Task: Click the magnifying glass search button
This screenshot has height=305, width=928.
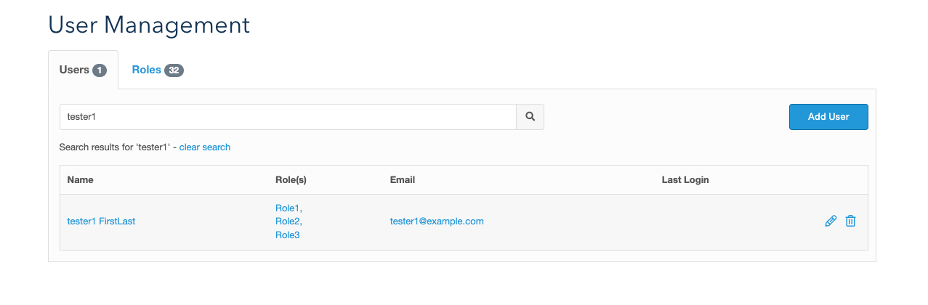Action: (x=530, y=117)
